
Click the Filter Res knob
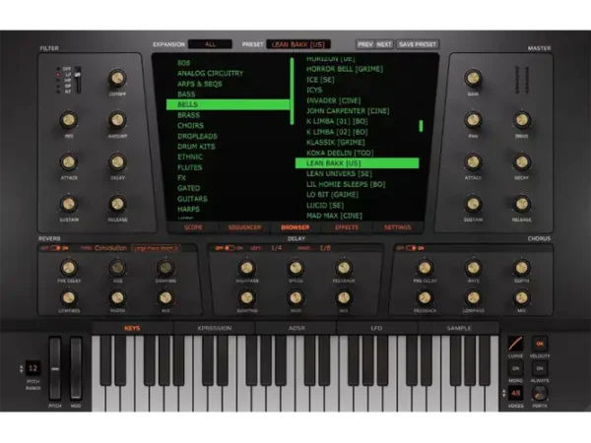(69, 120)
